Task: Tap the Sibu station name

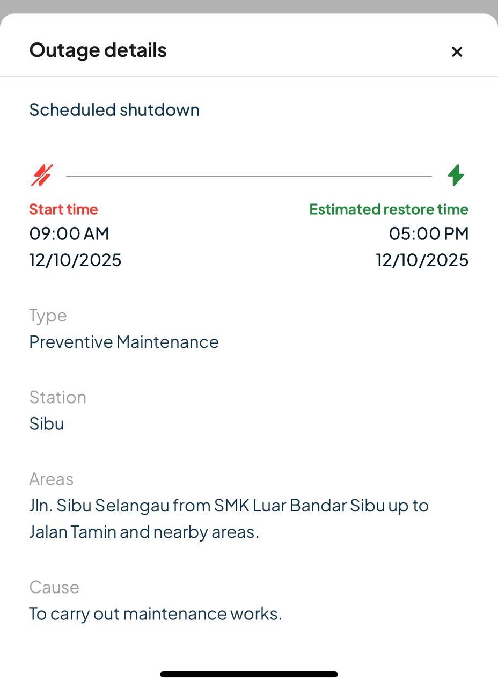Action: (47, 424)
